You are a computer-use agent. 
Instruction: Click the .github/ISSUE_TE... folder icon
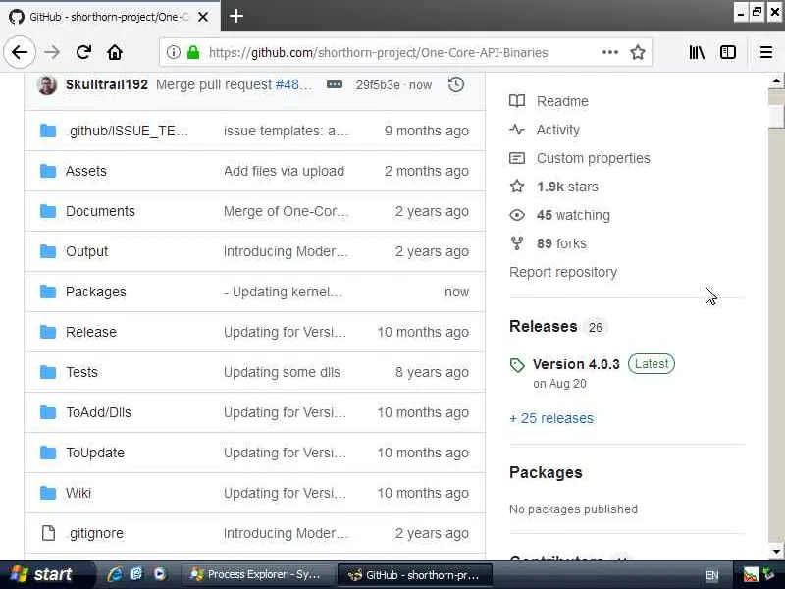(48, 131)
